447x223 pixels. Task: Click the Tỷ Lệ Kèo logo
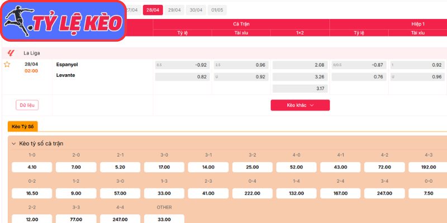click(x=63, y=21)
